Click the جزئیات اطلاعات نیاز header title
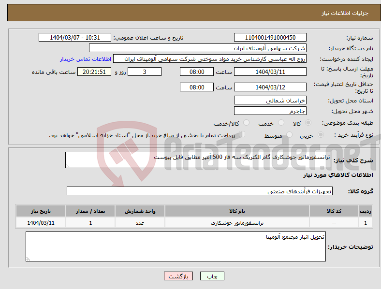 point(345,13)
